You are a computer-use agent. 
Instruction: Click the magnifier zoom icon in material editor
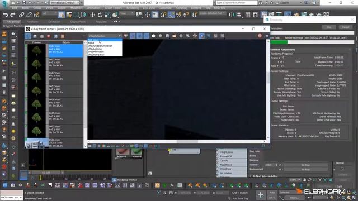click(309, 180)
